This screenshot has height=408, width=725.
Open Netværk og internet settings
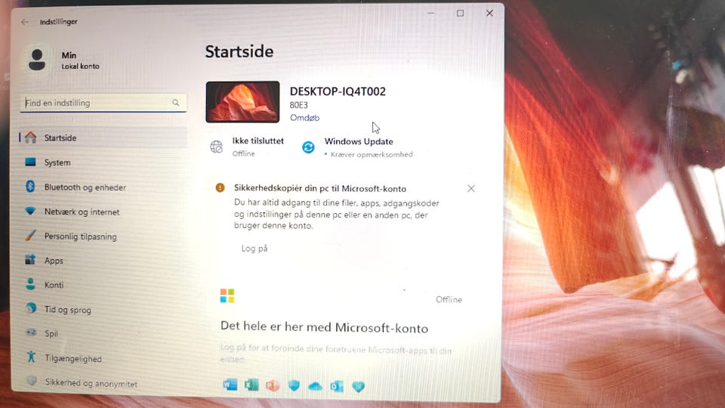point(103,212)
